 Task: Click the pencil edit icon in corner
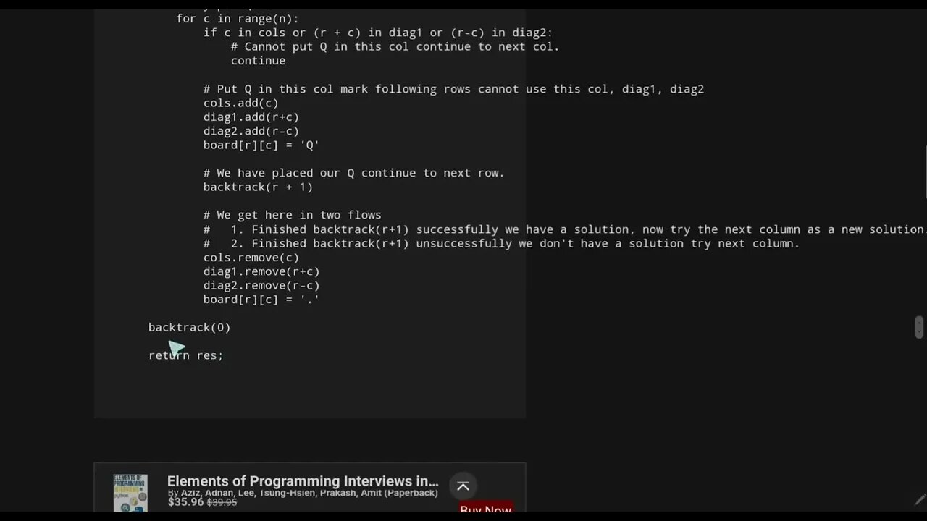point(920,500)
